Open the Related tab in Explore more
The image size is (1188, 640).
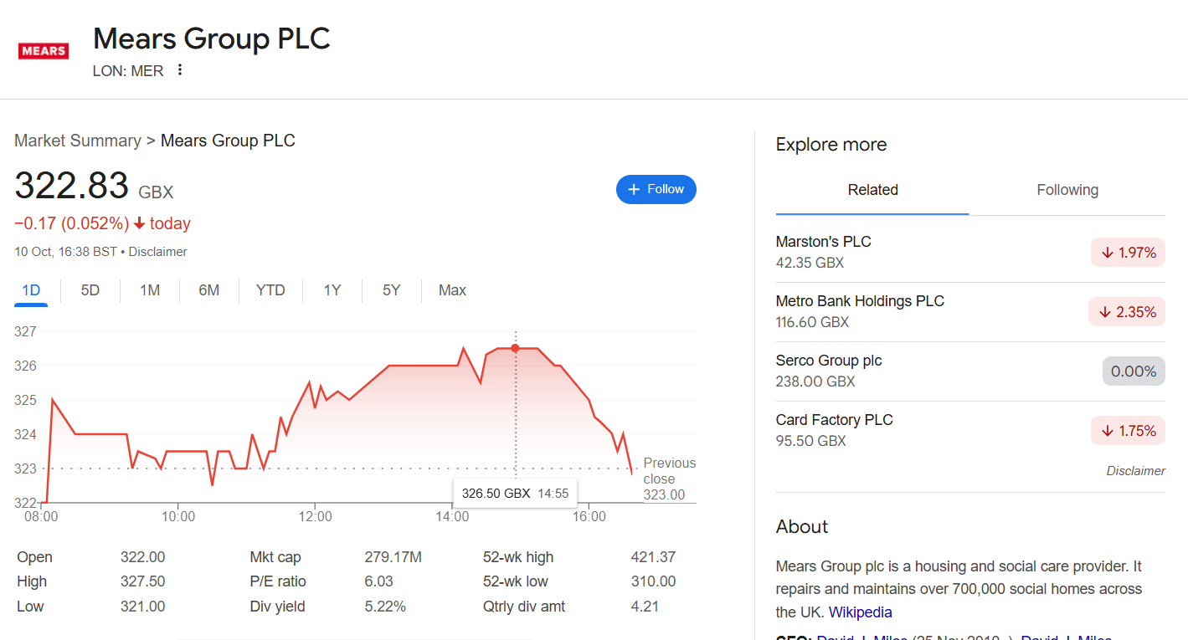pos(872,190)
